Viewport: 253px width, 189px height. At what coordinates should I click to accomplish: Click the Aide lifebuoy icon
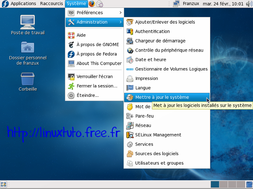click(71, 35)
